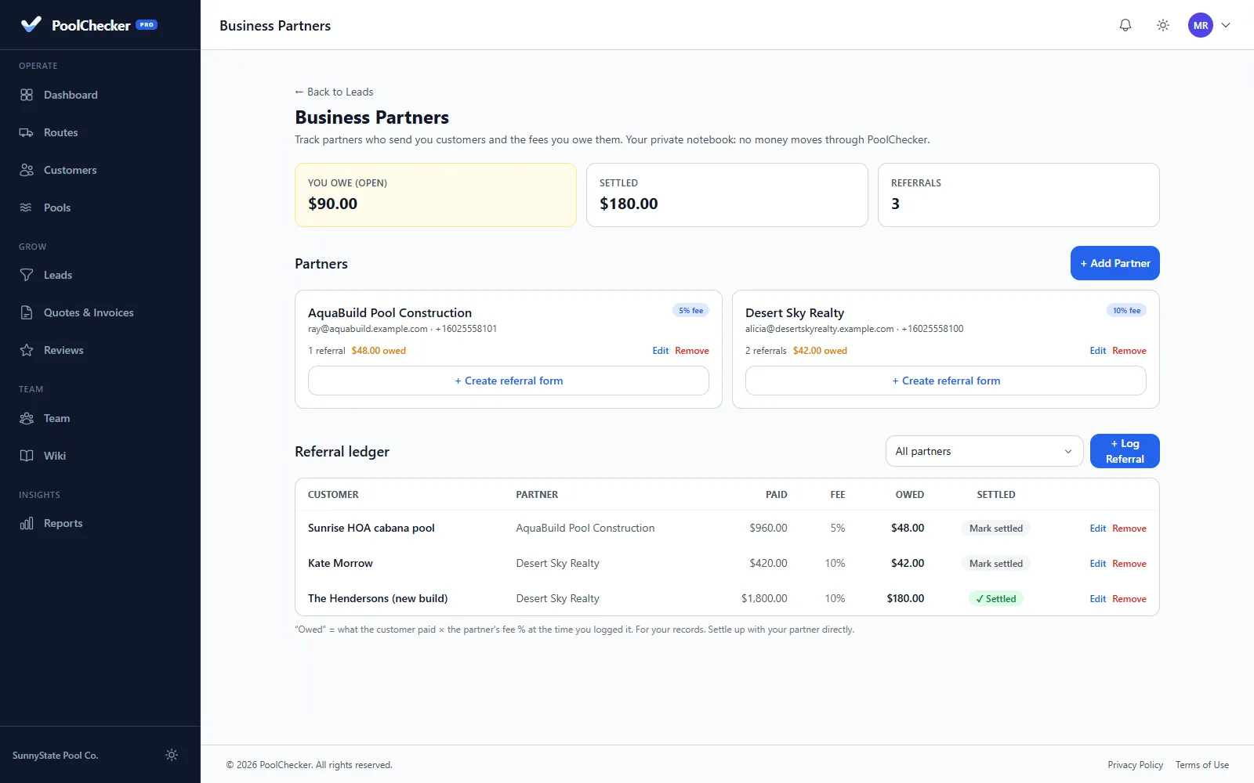
Task: Click the Add Partner button
Action: 1115,263
